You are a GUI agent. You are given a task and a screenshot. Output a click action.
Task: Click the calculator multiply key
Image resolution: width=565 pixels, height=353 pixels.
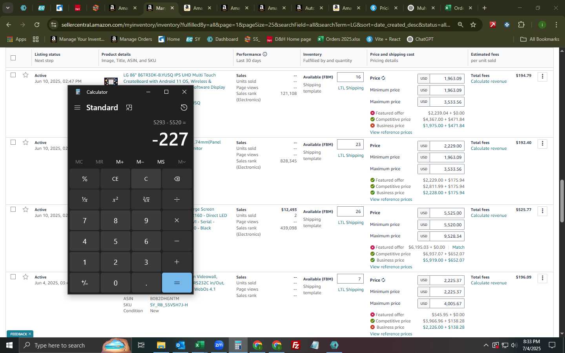pyautogui.click(x=177, y=220)
